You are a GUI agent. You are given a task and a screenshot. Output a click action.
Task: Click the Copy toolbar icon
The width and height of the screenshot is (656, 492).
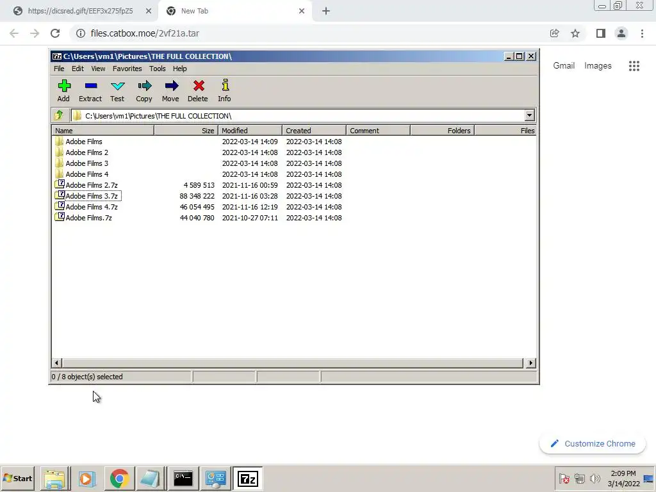coord(144,90)
